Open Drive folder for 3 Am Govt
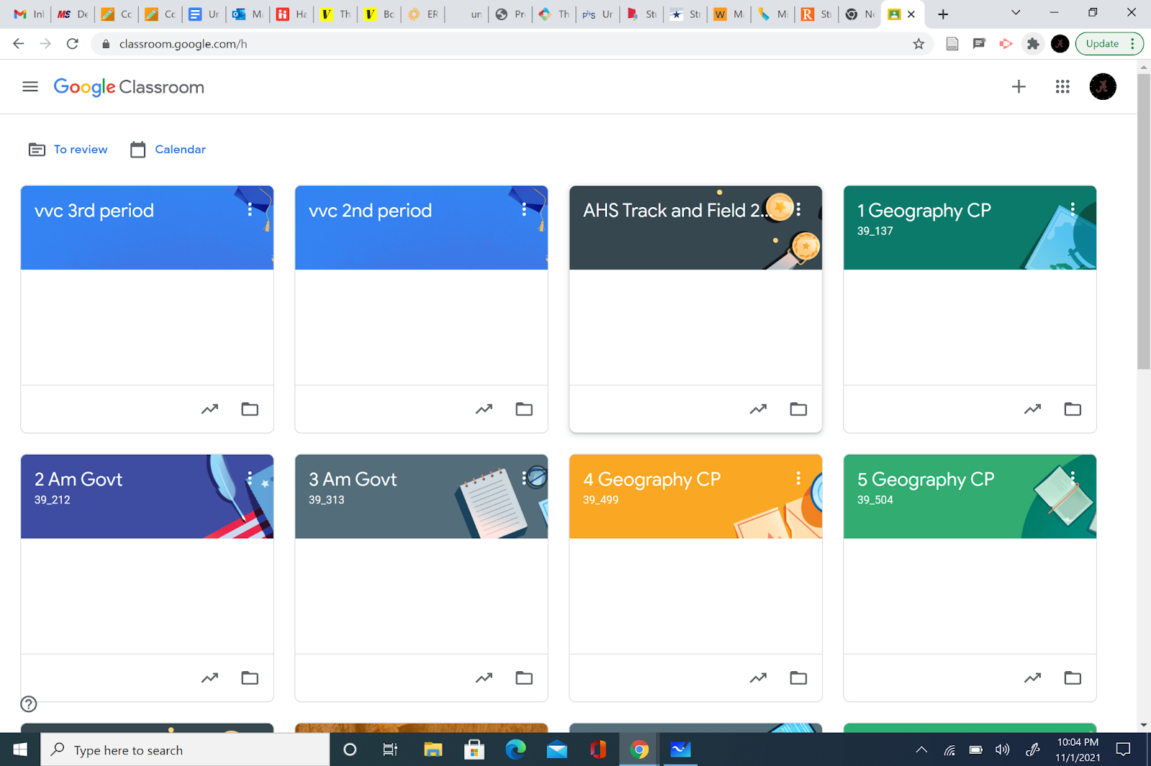Screen dimensions: 1151x766 [524, 678]
